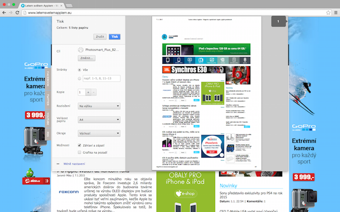Open the Rozložení dropdown Na výšku
This screenshot has width=340, height=212.
(99, 106)
